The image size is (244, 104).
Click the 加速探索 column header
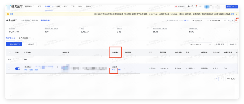[115, 52]
